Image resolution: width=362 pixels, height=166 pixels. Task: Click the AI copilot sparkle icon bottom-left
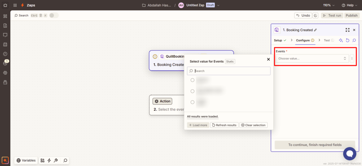[x=5, y=160]
